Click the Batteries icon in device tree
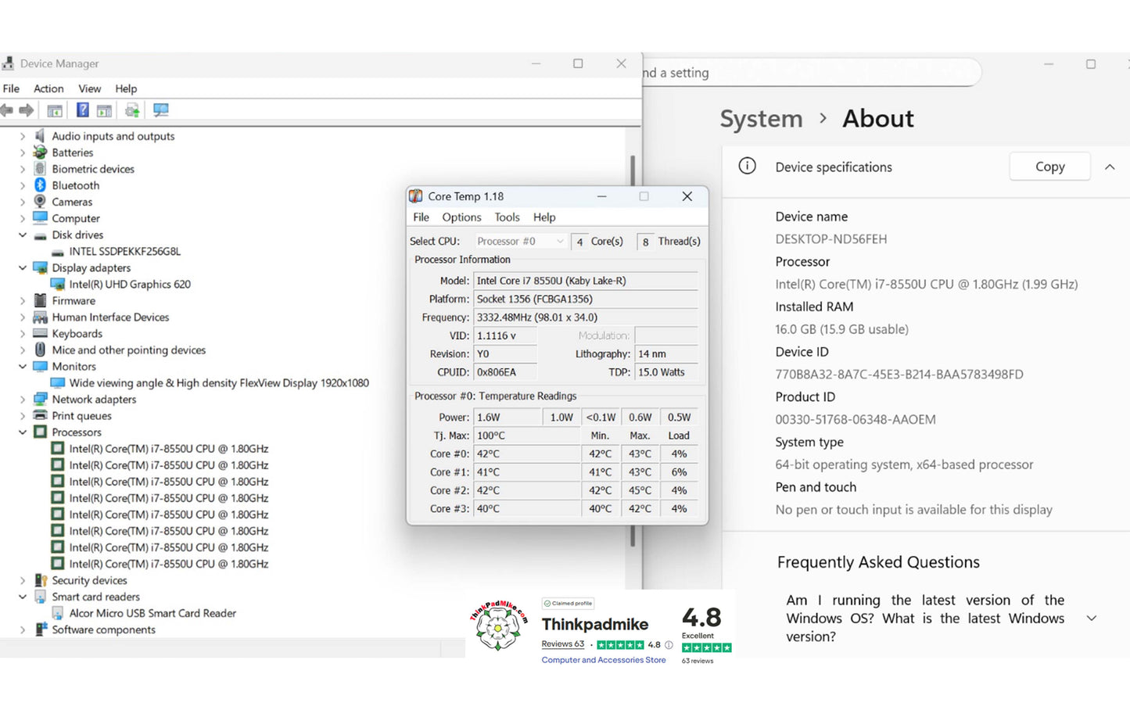 click(x=41, y=152)
